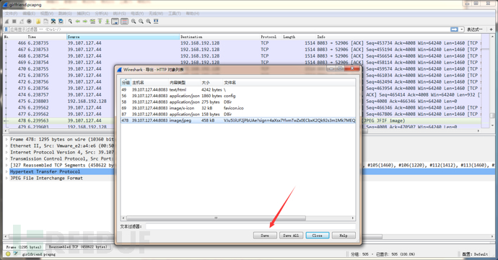The height and width of the screenshot is (260, 498).
Task: Sort HTTP objects by 大小 column header
Action: pyautogui.click(x=211, y=82)
